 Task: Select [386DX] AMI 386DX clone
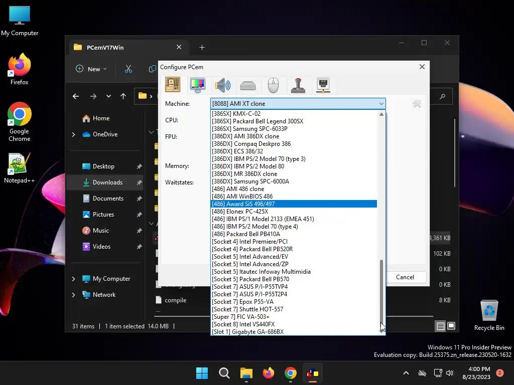tap(294, 136)
